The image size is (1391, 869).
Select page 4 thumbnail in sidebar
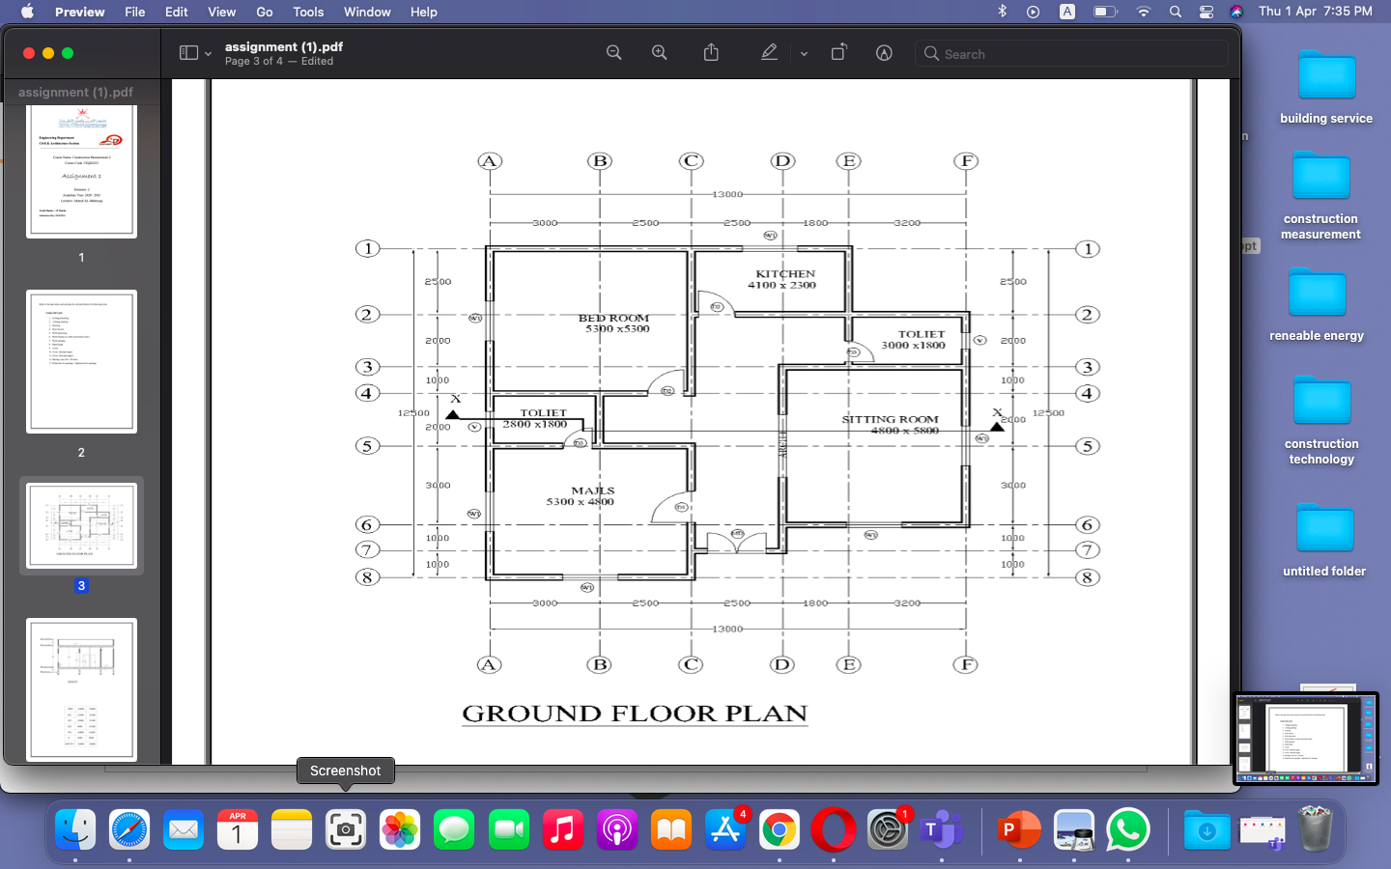[x=81, y=690]
